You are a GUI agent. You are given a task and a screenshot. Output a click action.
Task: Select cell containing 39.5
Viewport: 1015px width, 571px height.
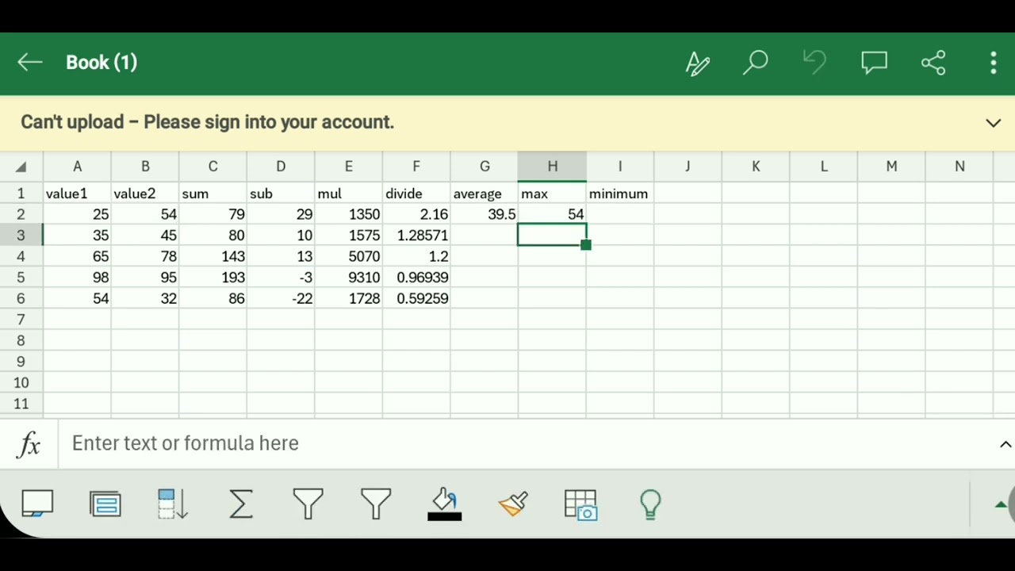pos(484,214)
